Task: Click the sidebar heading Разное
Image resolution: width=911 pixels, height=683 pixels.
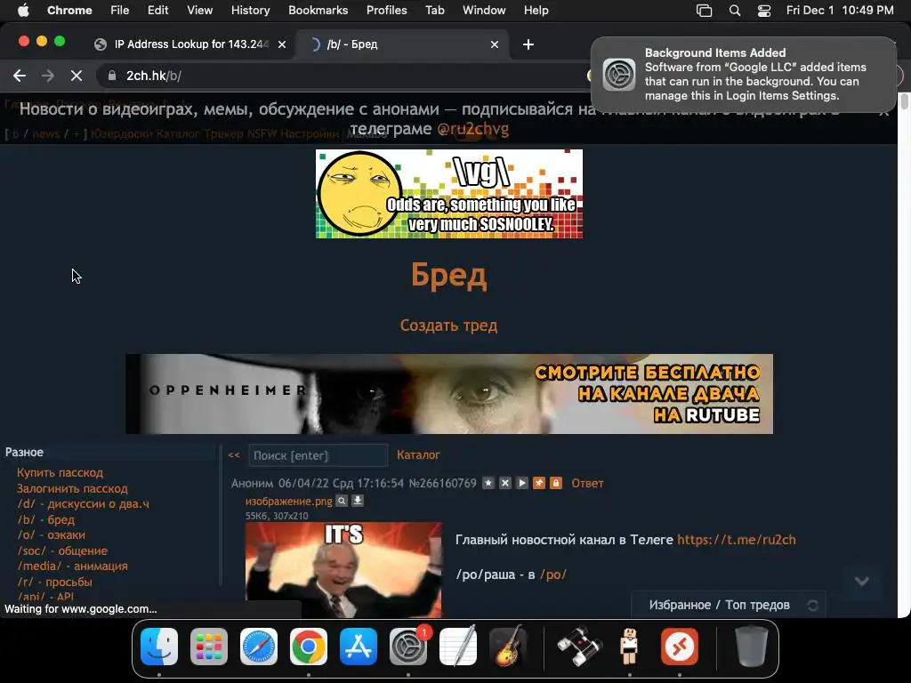Action: [24, 452]
